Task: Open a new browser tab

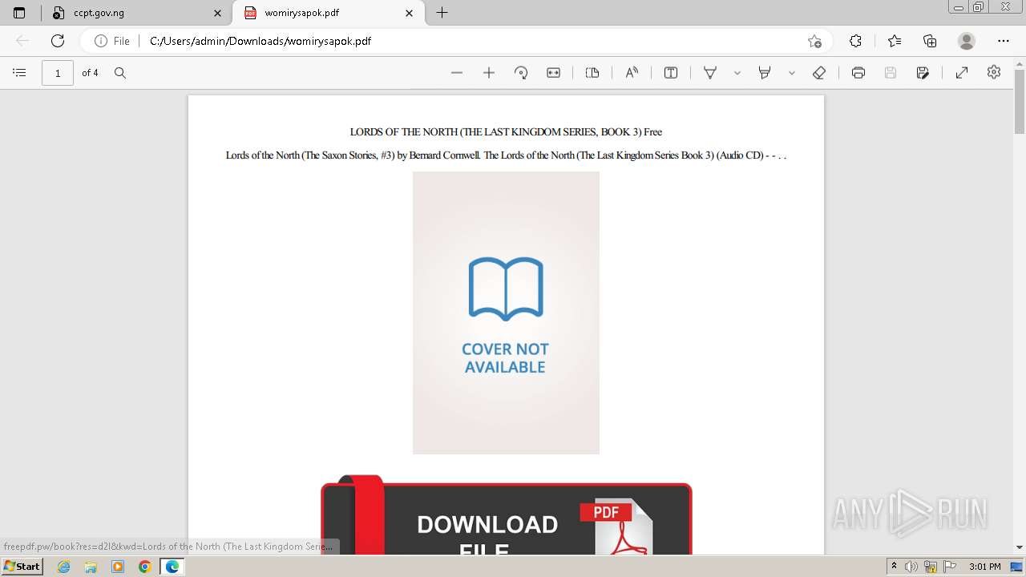Action: (x=442, y=13)
